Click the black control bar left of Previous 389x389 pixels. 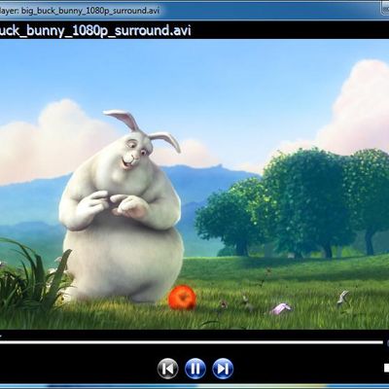[x=78, y=369]
